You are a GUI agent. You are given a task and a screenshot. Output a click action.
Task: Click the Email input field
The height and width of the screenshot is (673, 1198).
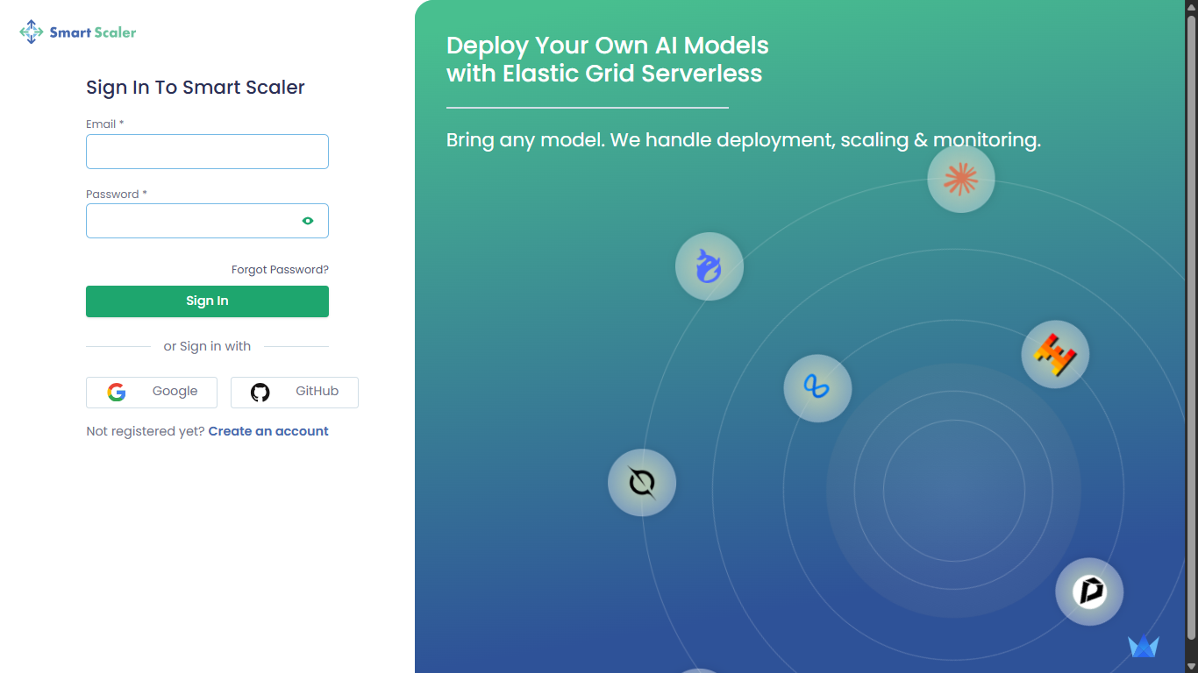coord(207,152)
